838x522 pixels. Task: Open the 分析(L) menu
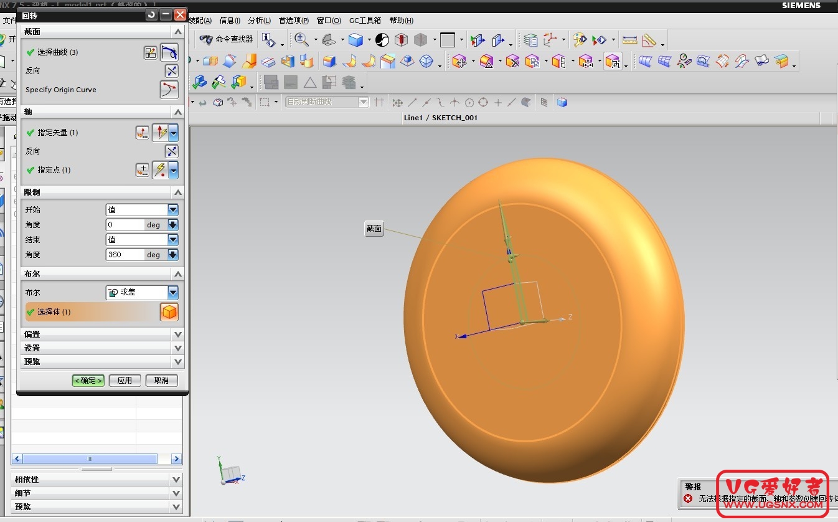(x=259, y=21)
